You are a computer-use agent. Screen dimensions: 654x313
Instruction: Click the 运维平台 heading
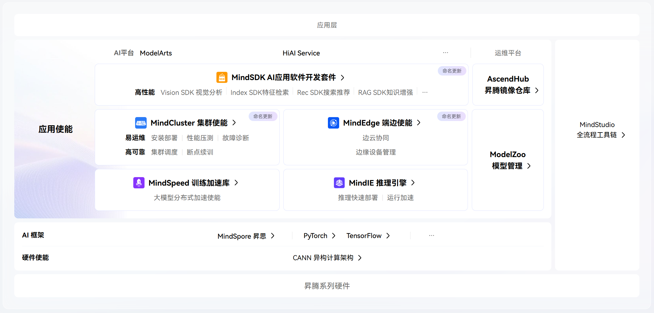508,53
